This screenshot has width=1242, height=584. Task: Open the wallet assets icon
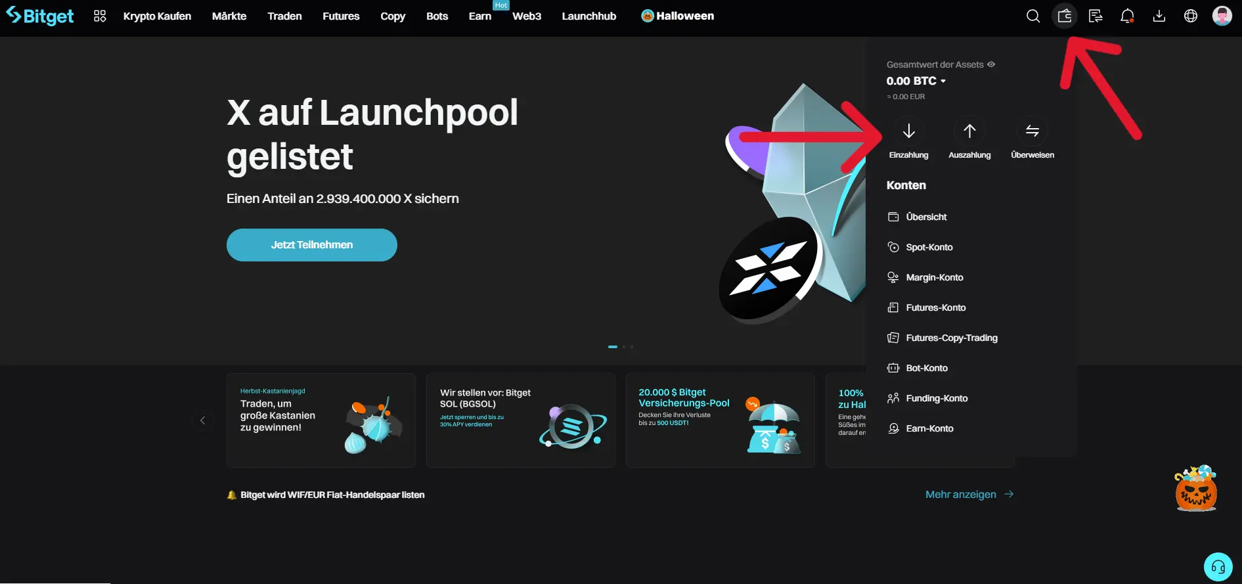(x=1065, y=16)
